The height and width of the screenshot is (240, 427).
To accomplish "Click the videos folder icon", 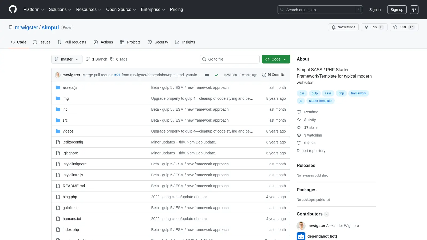I will pos(58,131).
